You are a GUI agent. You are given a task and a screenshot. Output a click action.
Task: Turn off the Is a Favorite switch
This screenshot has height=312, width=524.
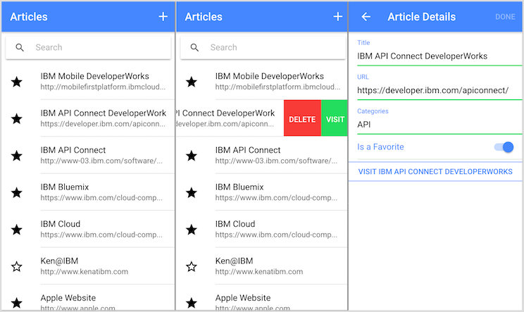(504, 147)
